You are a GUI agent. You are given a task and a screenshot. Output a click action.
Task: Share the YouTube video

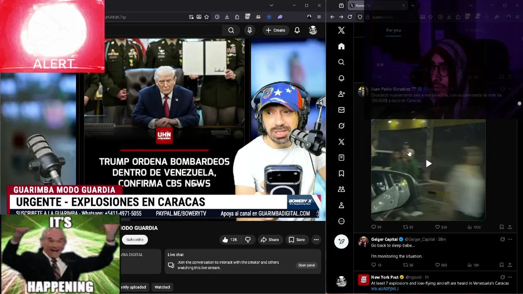270,240
